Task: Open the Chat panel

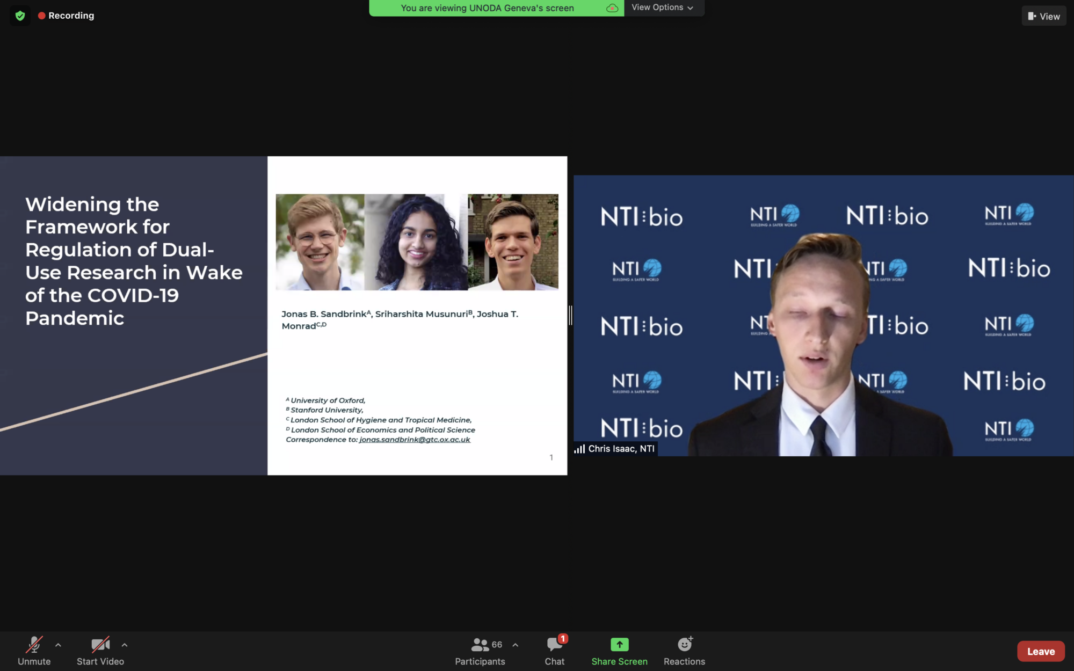Action: click(x=555, y=651)
